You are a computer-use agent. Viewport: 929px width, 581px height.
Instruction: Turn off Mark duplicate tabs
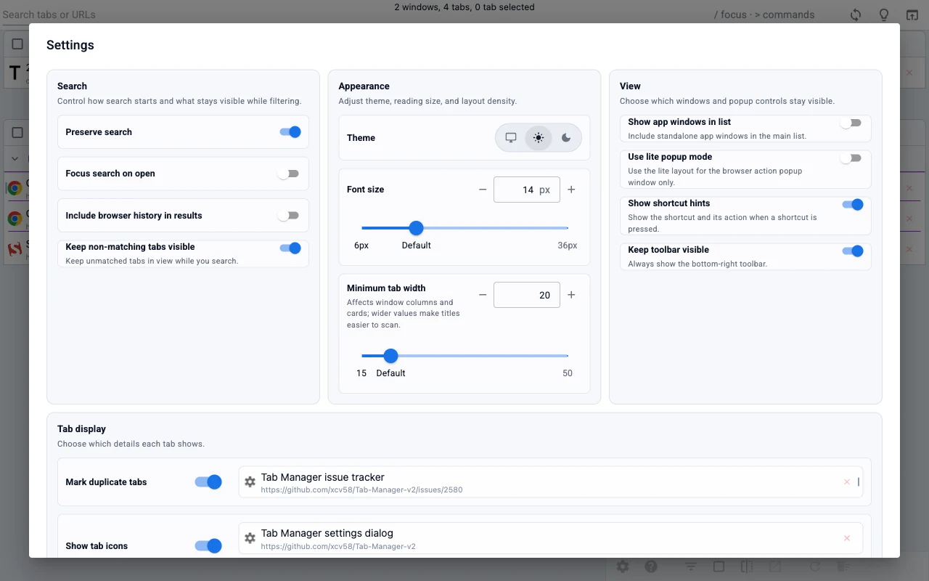click(x=208, y=482)
